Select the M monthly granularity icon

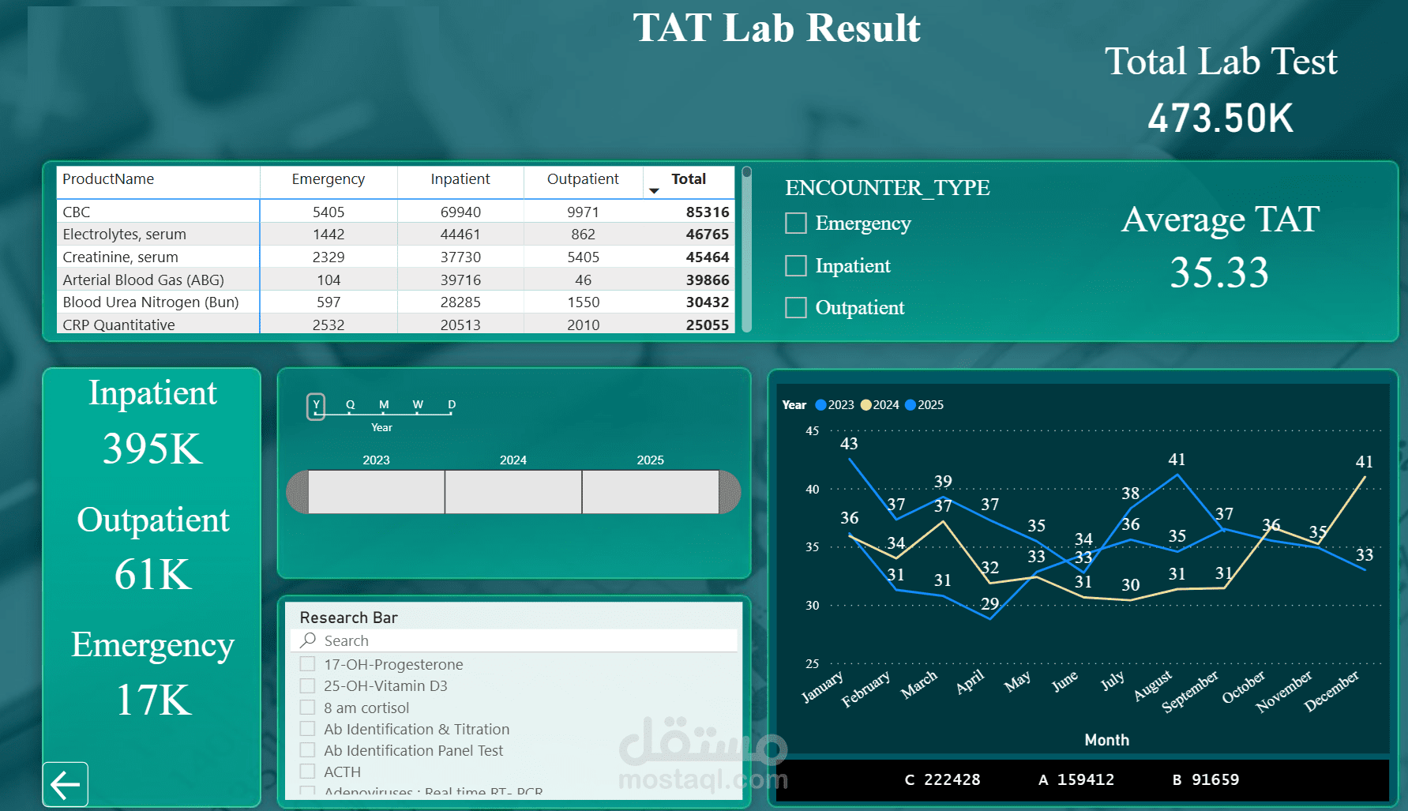click(383, 404)
